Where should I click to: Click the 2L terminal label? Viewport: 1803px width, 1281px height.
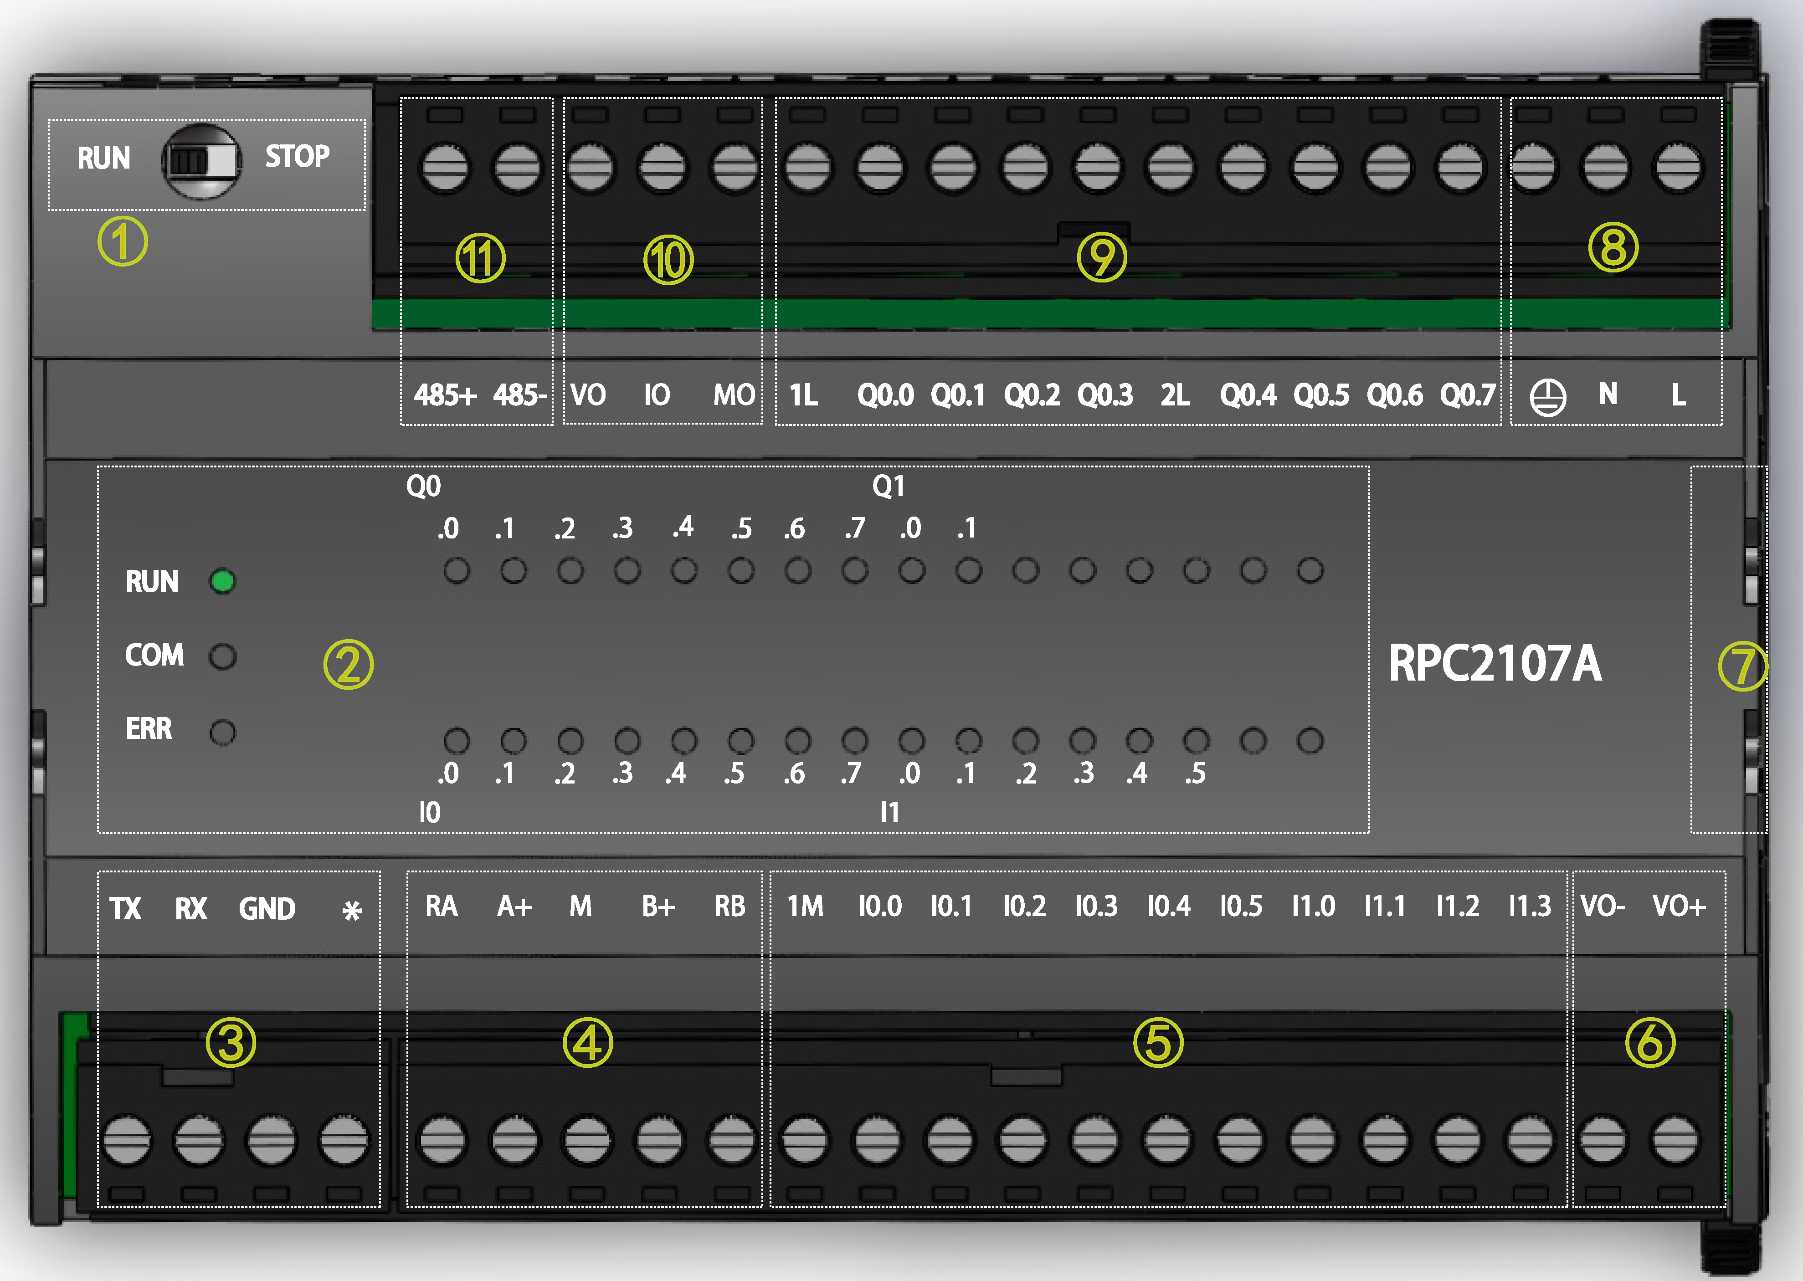coord(1176,395)
